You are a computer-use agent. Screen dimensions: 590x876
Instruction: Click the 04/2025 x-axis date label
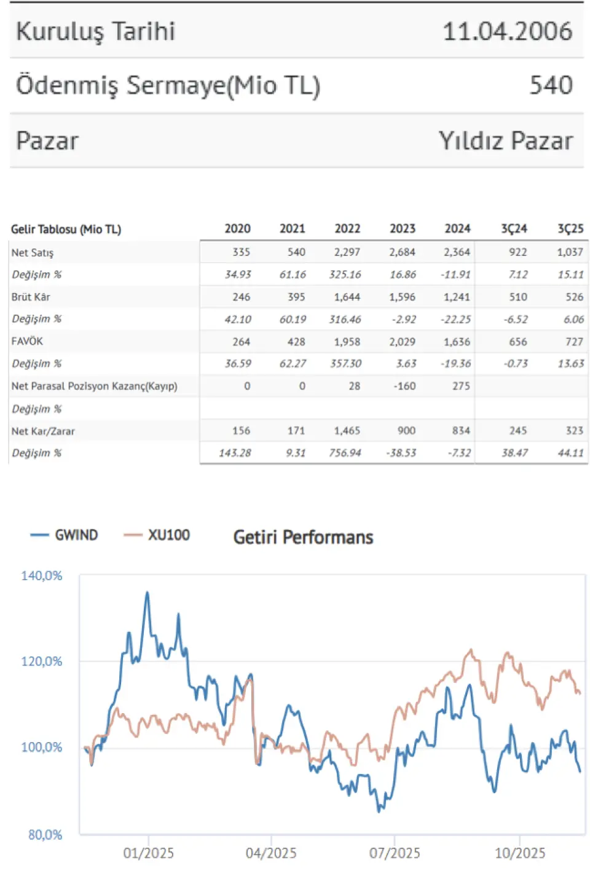point(271,853)
